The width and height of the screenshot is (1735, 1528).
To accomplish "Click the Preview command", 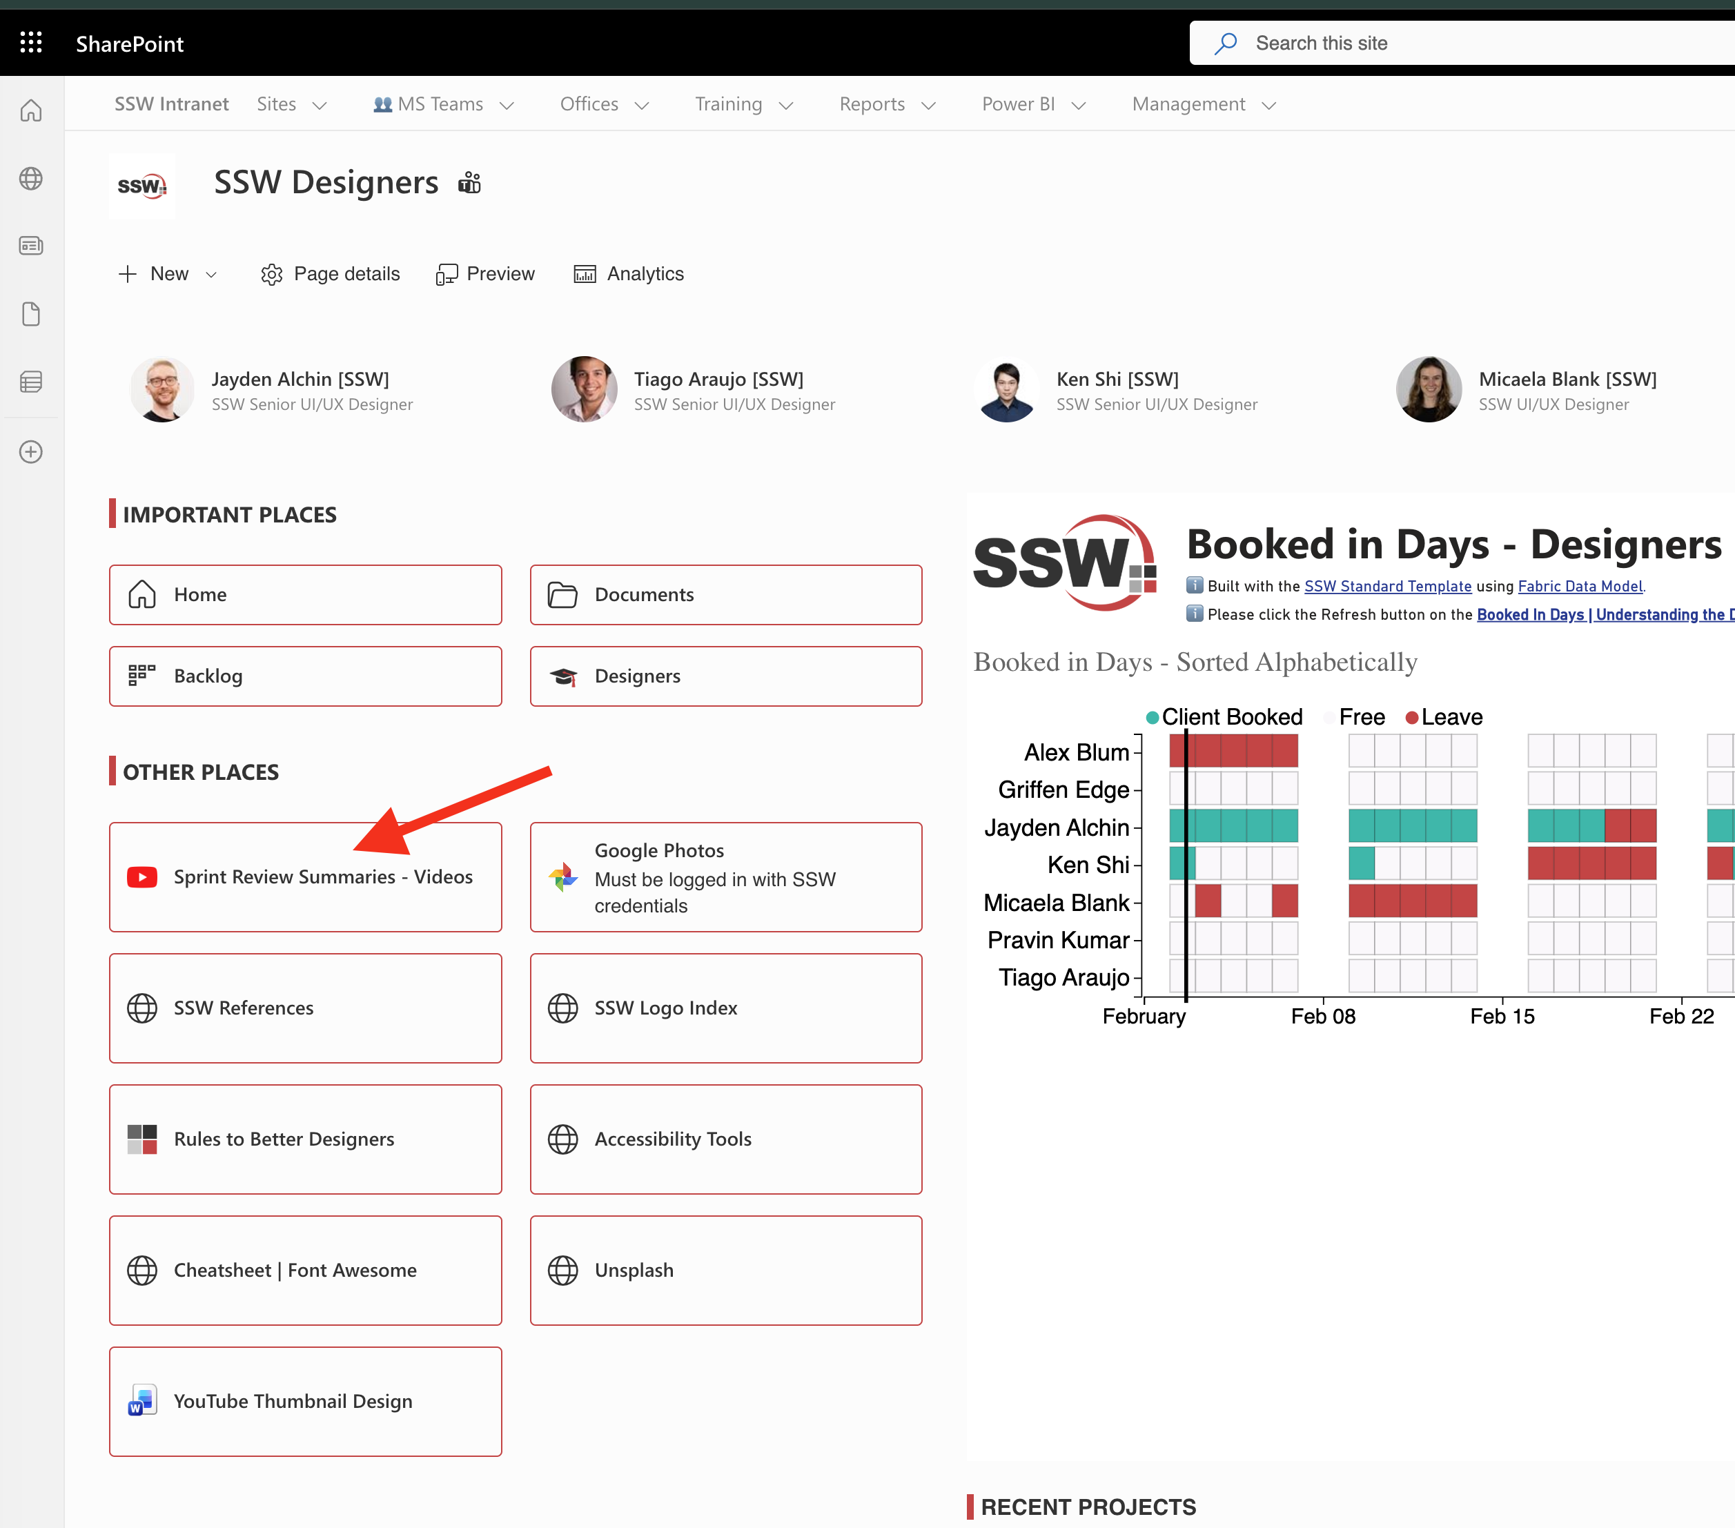I will pos(484,274).
